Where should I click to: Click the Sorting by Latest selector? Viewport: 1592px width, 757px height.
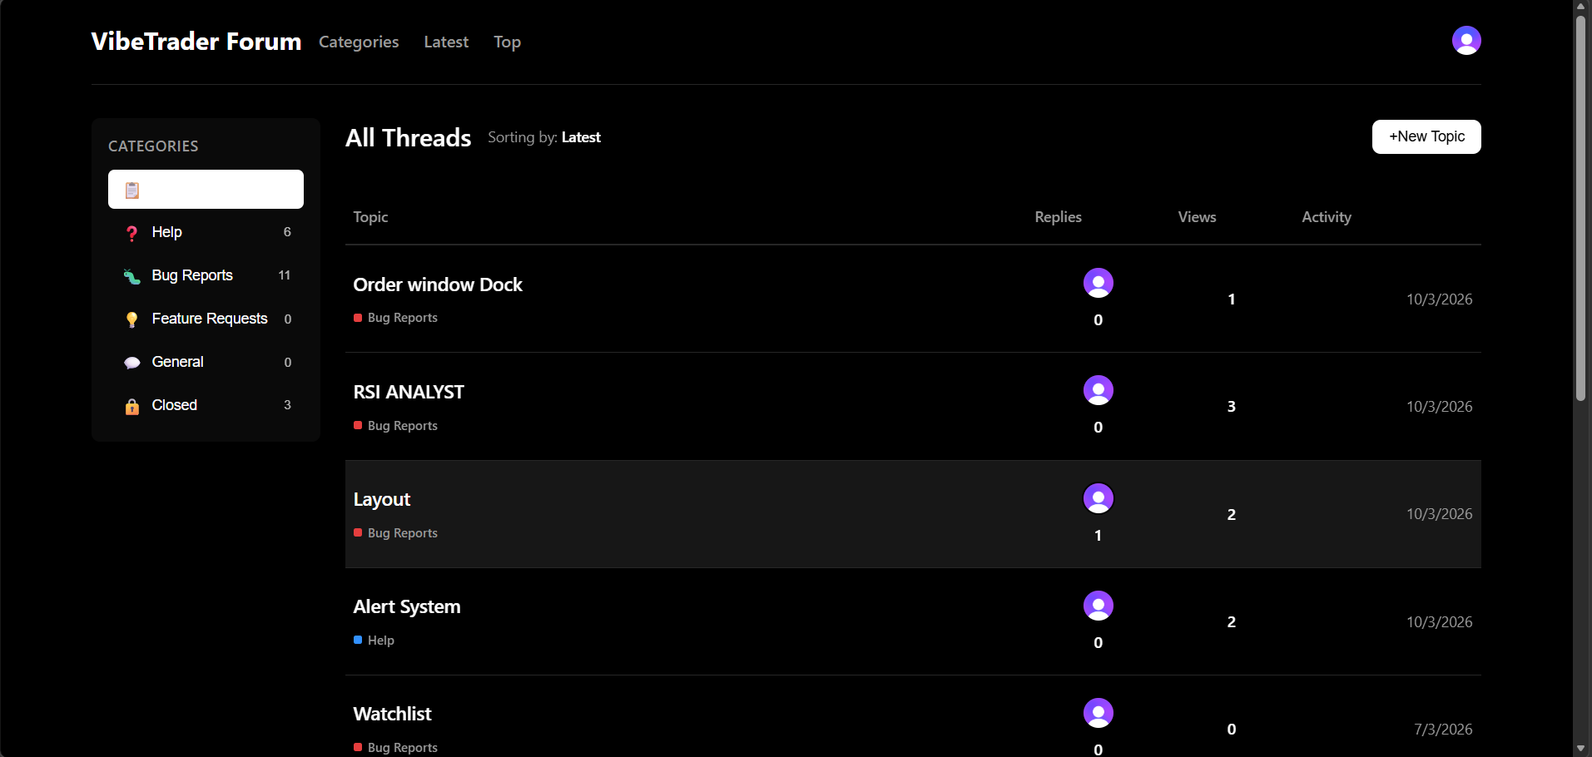(x=580, y=138)
